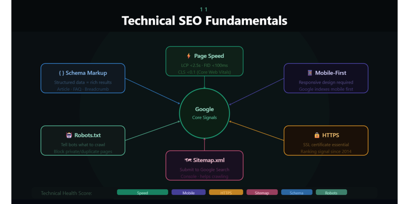409x204 pixels.
Task: Click the green Speed score bar
Action: [143, 192]
